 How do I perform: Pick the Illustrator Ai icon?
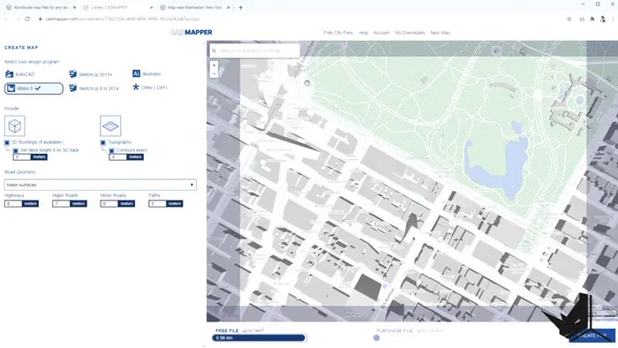pyautogui.click(x=136, y=73)
